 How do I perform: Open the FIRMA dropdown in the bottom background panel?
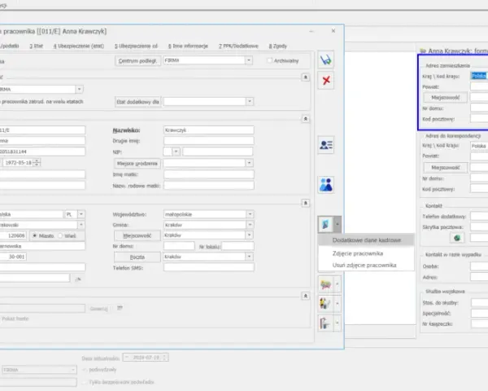point(73,370)
